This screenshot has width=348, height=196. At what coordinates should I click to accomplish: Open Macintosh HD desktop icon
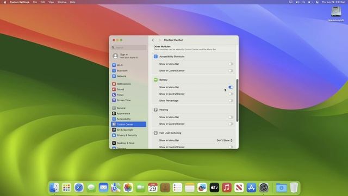click(336, 14)
